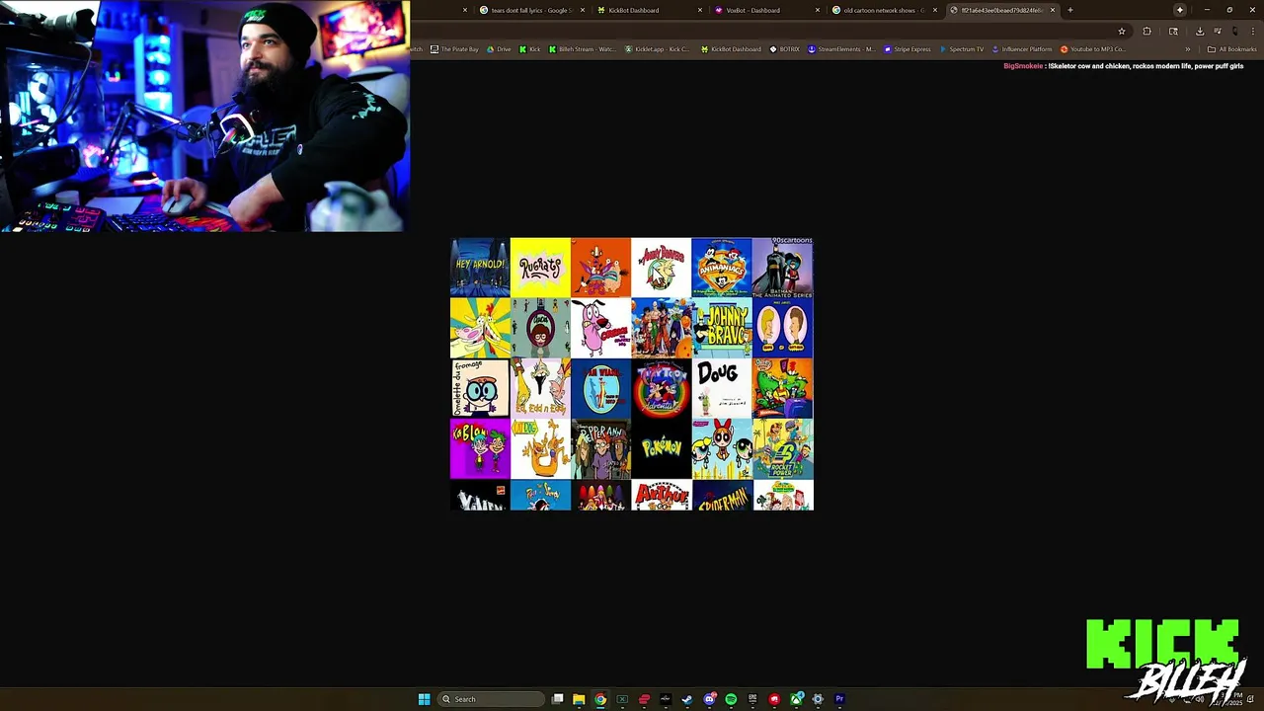
Task: Open the Settings gear in the taskbar
Action: tap(818, 699)
